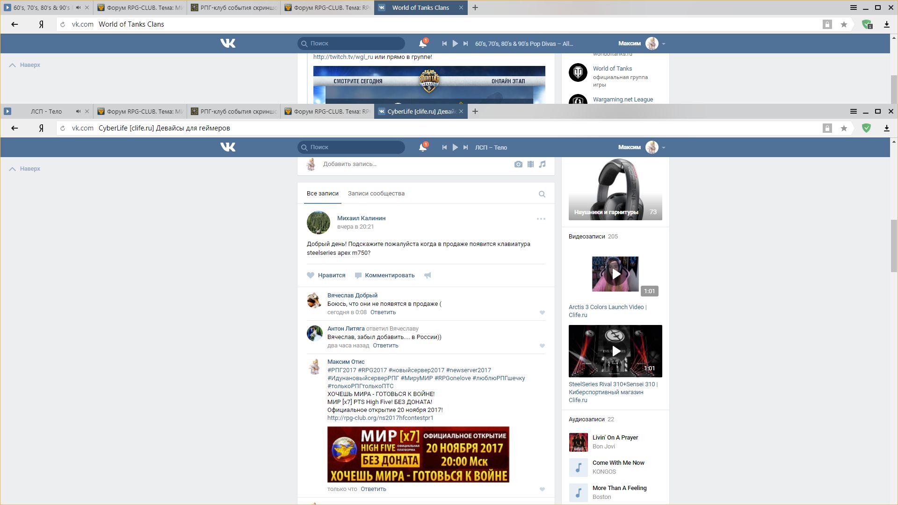
Task: Play More Than A Feeling by Boston
Action: [579, 493]
